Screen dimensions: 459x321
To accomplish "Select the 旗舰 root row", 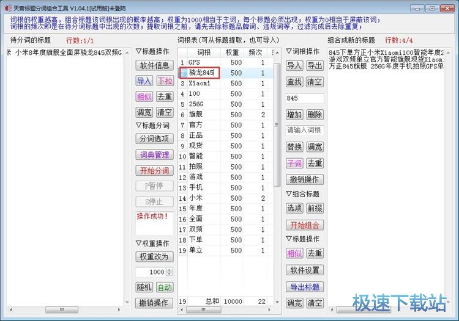I will coord(225,115).
